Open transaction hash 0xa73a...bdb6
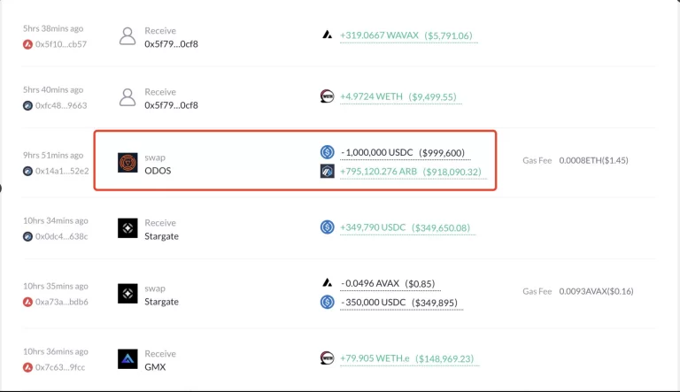This screenshot has width=680, height=392. (61, 302)
